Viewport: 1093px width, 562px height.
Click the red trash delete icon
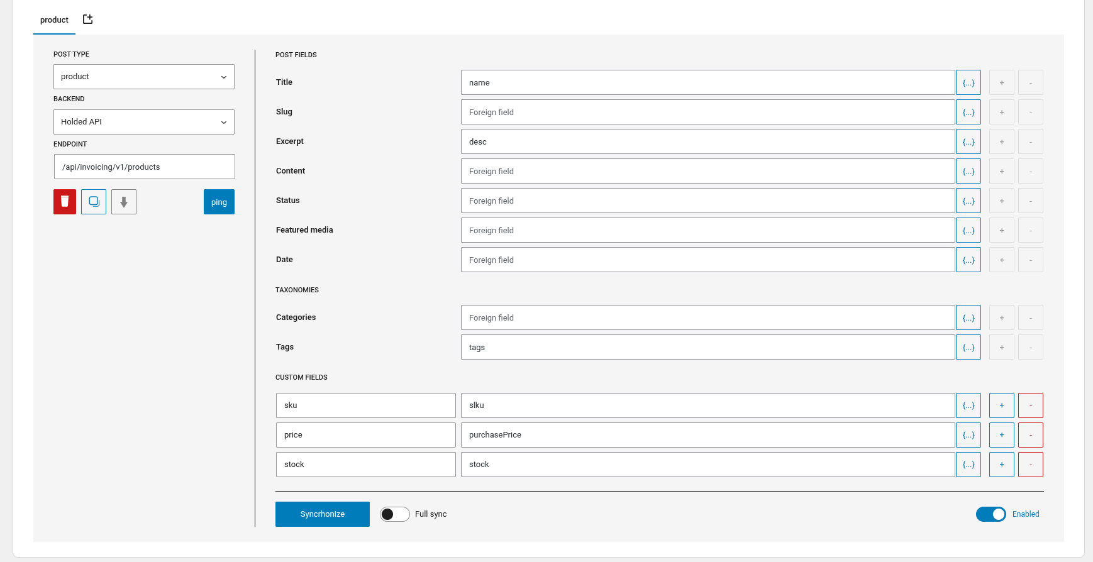coord(65,202)
